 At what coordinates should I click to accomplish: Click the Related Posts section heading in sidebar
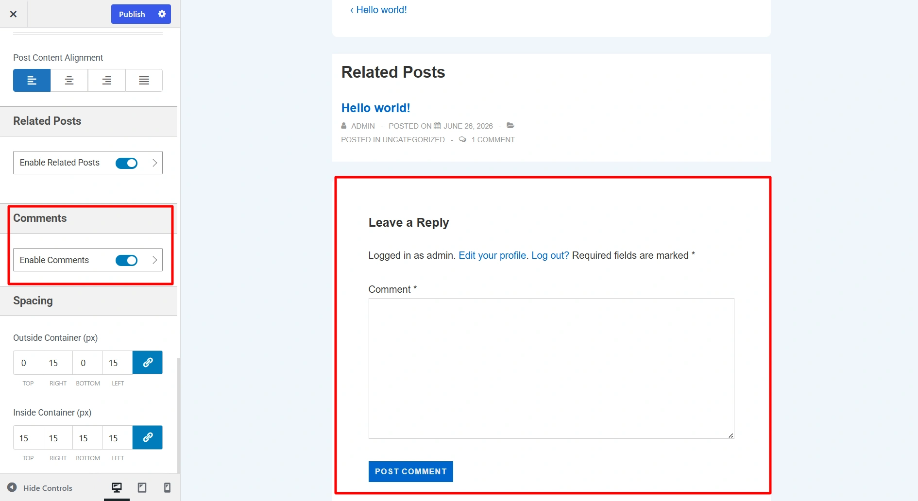pos(47,121)
